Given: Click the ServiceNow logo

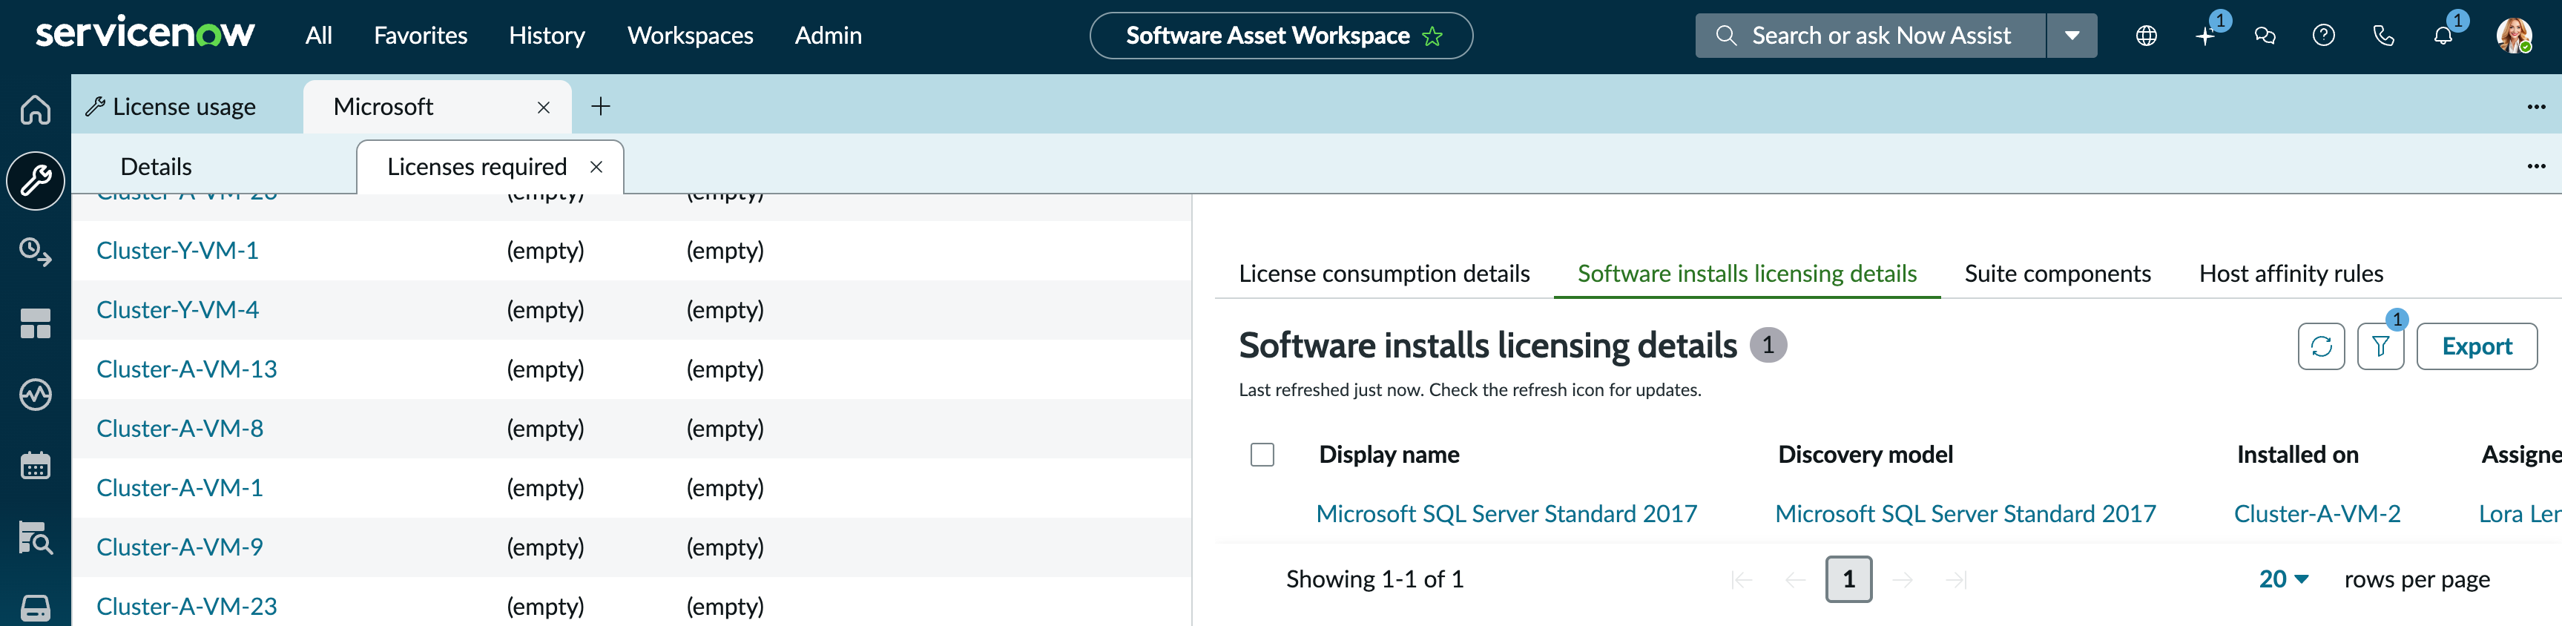Looking at the screenshot, I should tap(145, 33).
